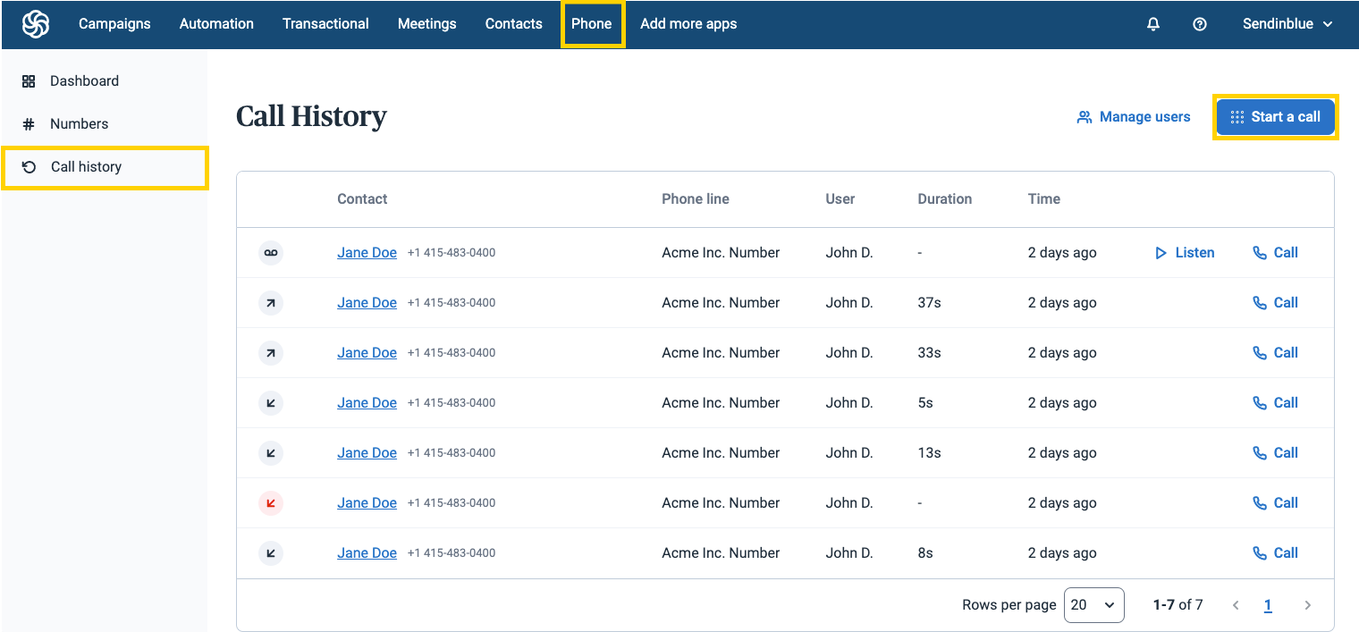Viewport: 1359px width, 632px height.
Task: Click Call in the 33s row
Action: (x=1275, y=353)
